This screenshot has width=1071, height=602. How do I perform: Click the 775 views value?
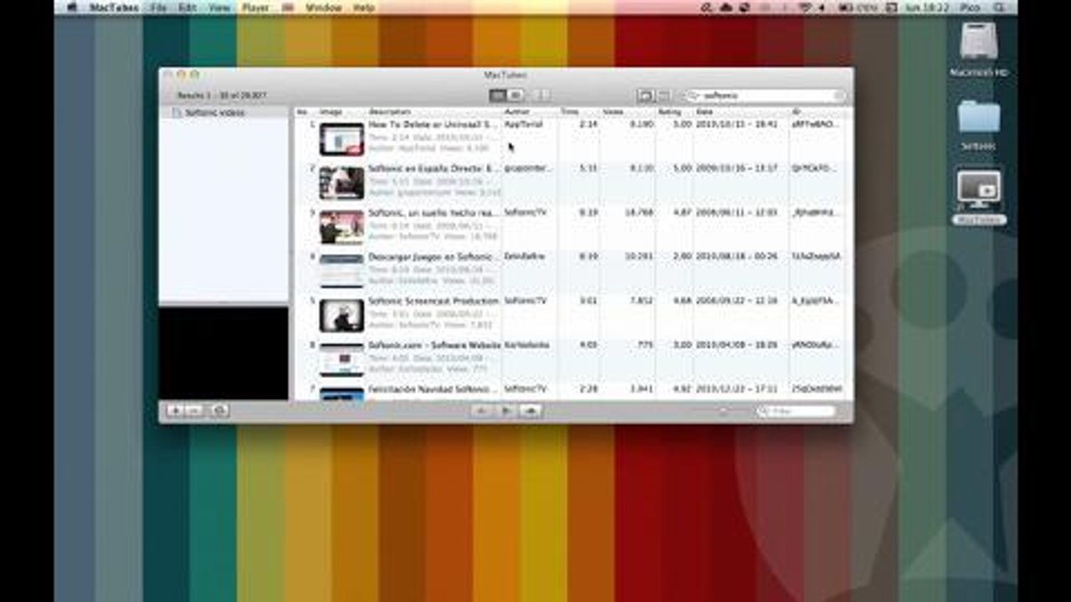pyautogui.click(x=646, y=345)
